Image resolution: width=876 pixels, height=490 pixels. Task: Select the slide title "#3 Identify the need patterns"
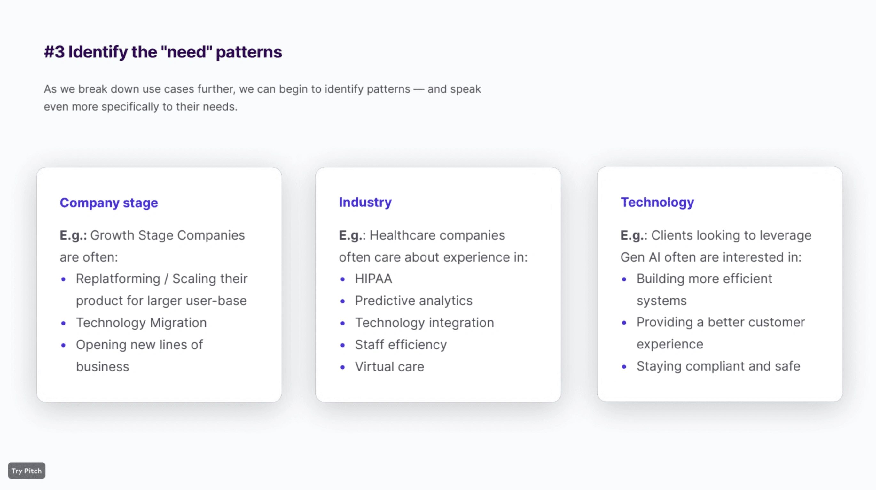tap(163, 52)
